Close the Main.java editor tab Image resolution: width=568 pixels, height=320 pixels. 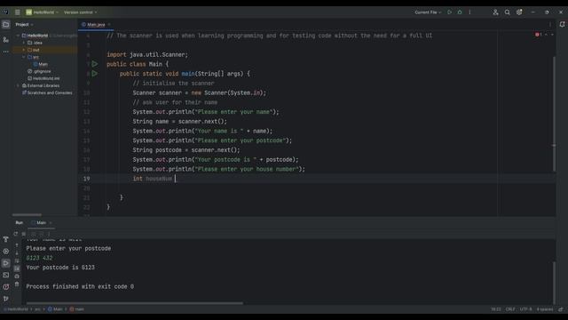click(x=109, y=24)
